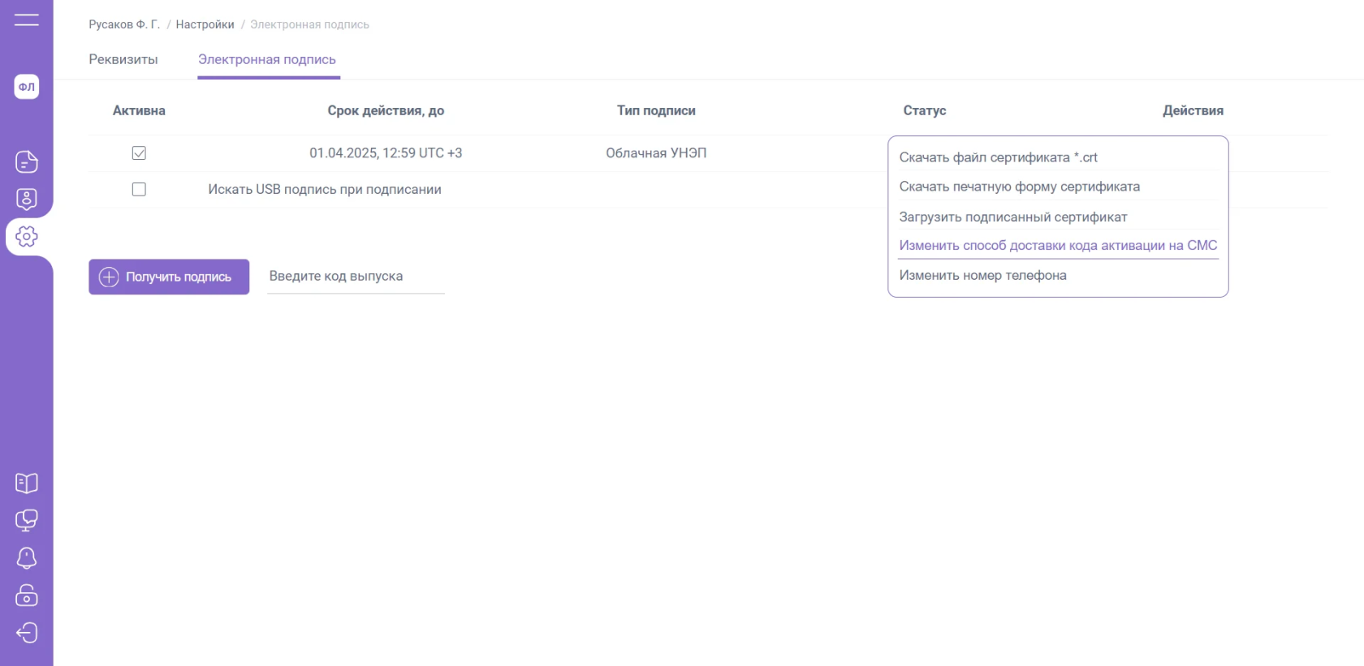The image size is (1364, 666).
Task: Select 'Загрузить подписанный сертификат' menu item
Action: (1012, 217)
